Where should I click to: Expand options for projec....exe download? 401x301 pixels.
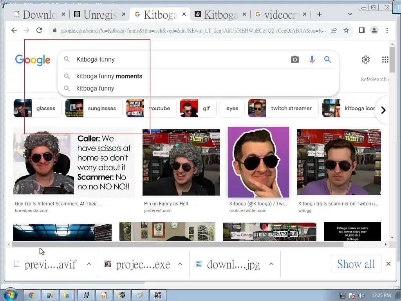pyautogui.click(x=180, y=264)
